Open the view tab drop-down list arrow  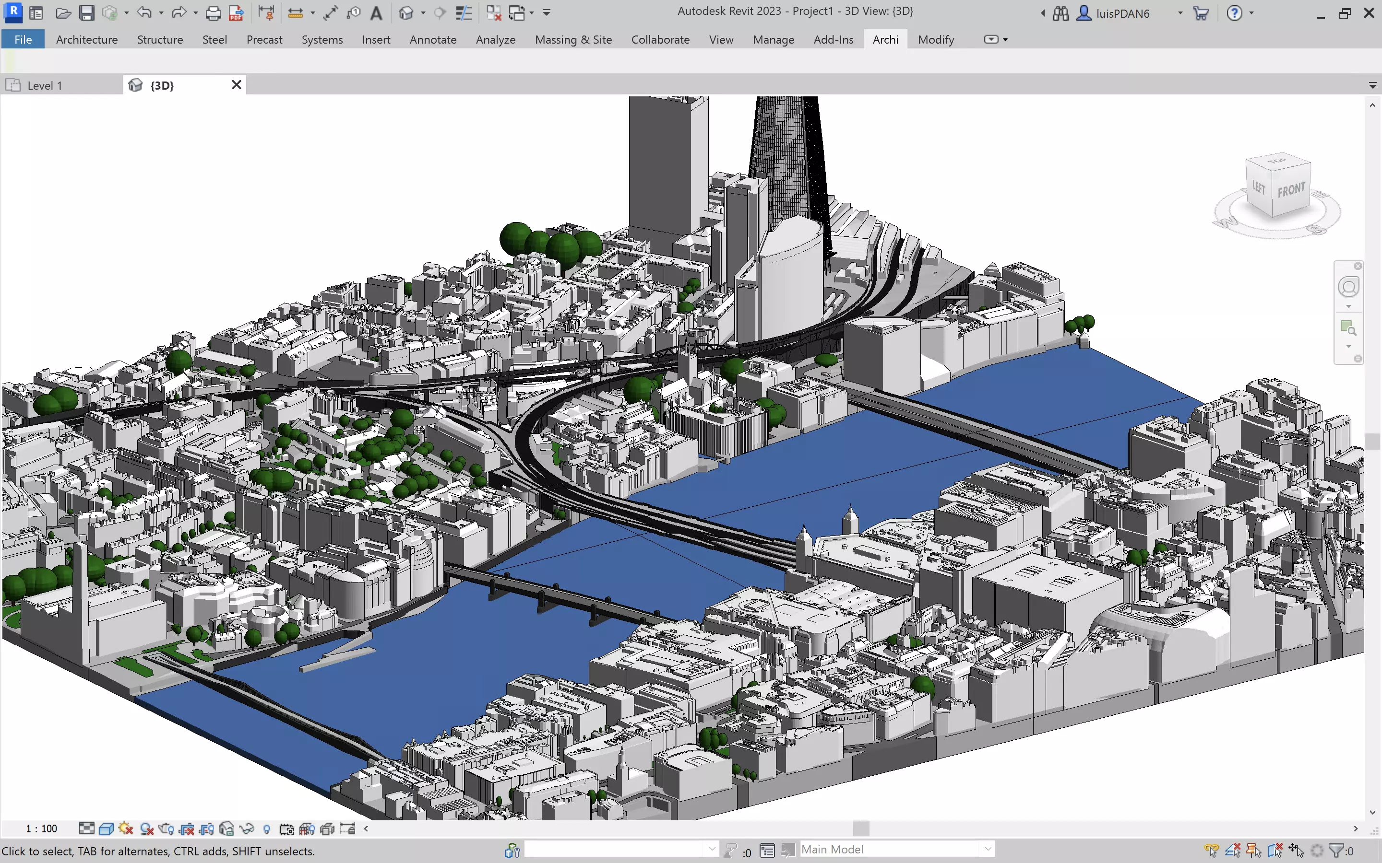click(x=1373, y=85)
